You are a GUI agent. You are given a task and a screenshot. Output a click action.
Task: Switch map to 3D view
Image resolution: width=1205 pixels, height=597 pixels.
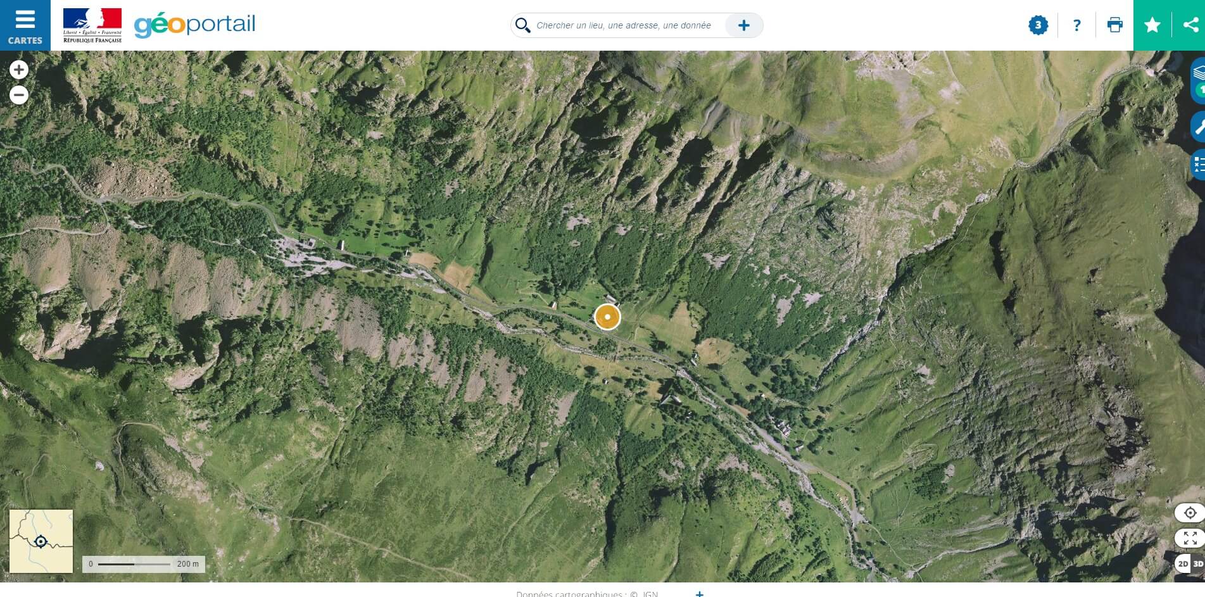[x=1198, y=563]
